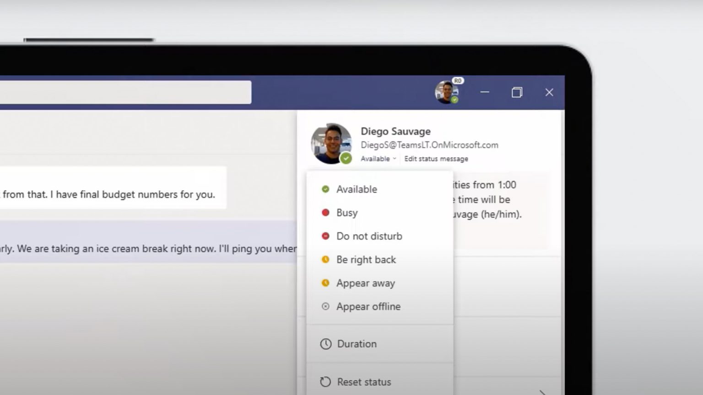Click red Busy status dot icon

(x=325, y=213)
